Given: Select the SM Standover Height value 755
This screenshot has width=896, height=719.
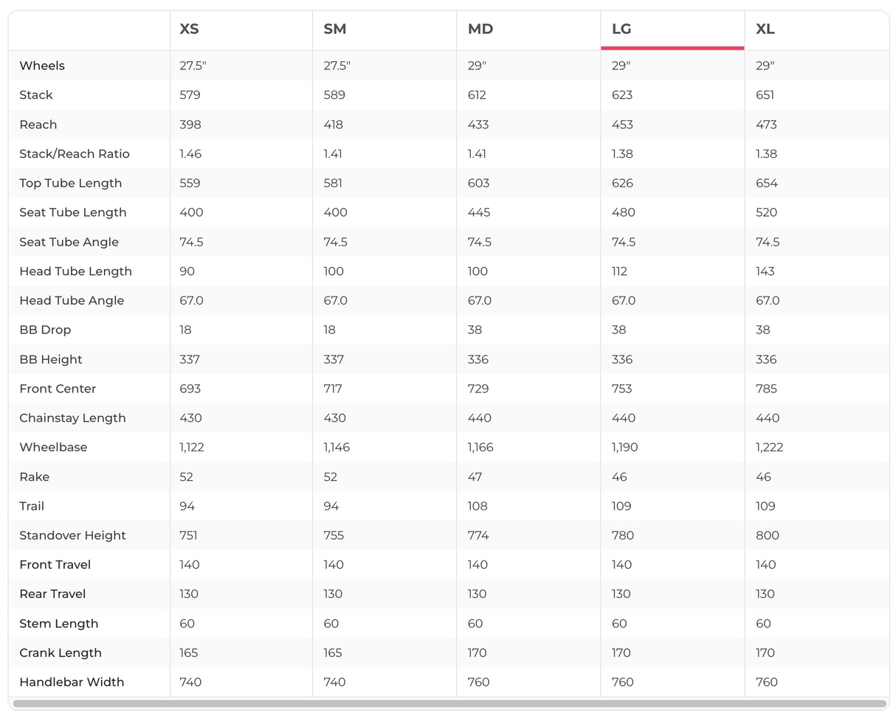Looking at the screenshot, I should 334,535.
